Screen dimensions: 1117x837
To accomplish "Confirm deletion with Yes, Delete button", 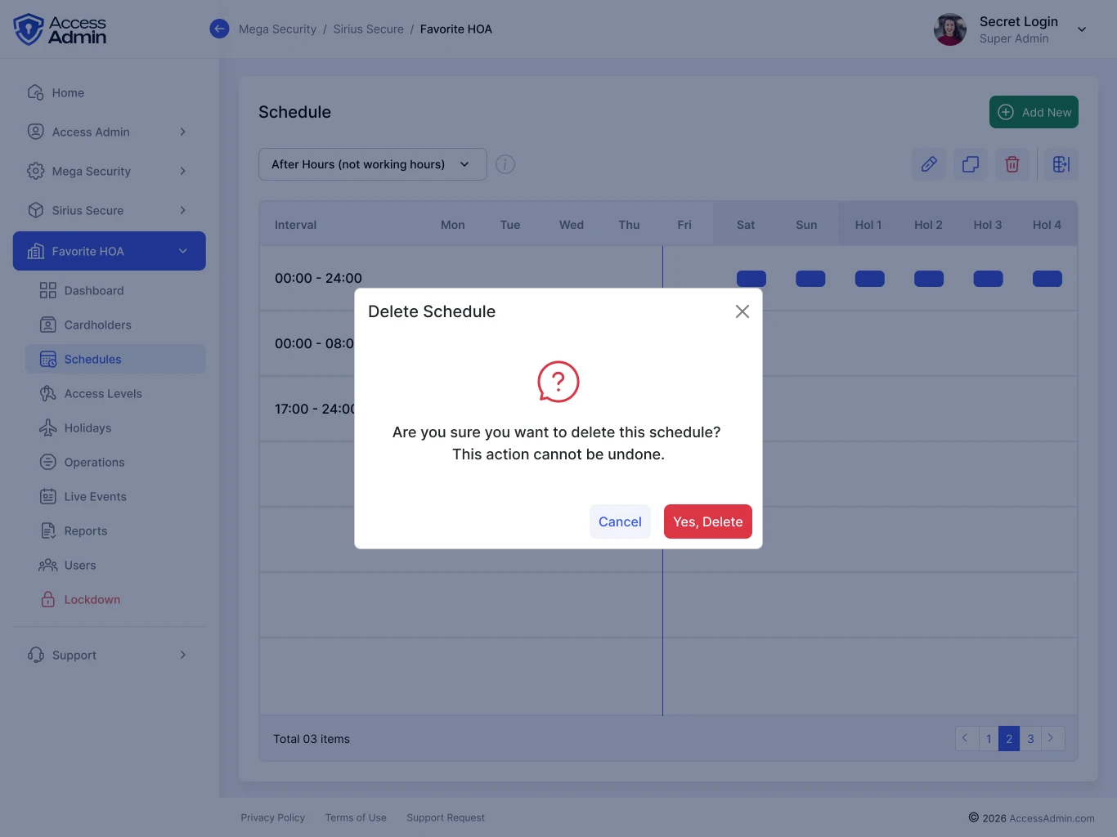I will pyautogui.click(x=707, y=521).
